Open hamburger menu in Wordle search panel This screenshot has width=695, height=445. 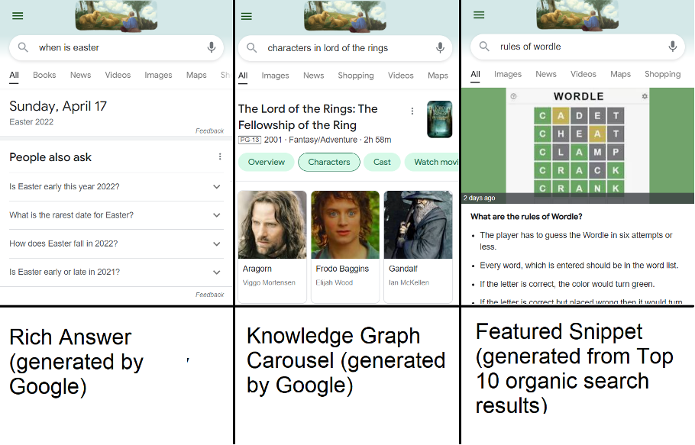[479, 15]
